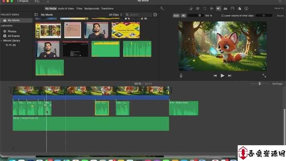Open the Color Balance tool
This screenshot has width=286, height=161.
click(190, 8)
